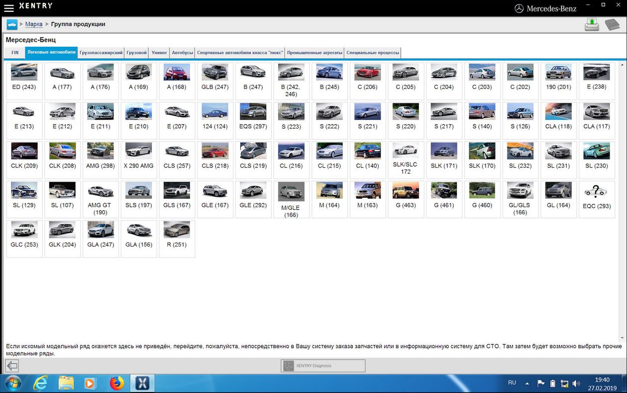Show hidden tray icons arrow
Viewport: 627px width, 393px height.
pos(527,384)
